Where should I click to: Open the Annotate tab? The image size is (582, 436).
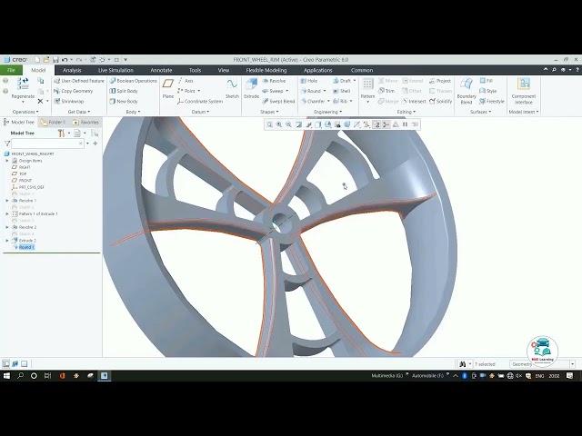point(161,70)
